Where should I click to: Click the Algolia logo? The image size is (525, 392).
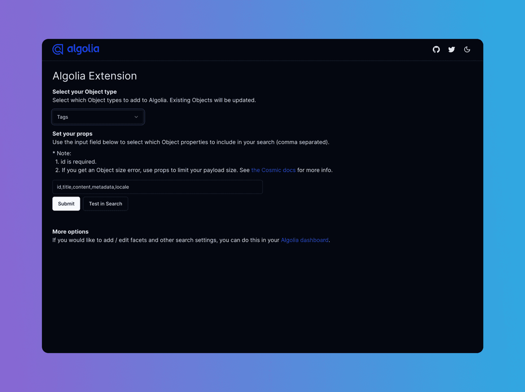click(x=76, y=49)
